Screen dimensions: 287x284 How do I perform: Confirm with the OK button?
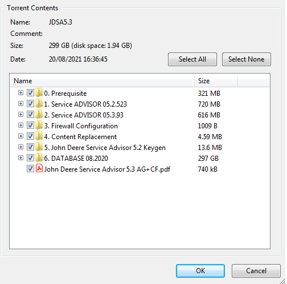(200, 271)
